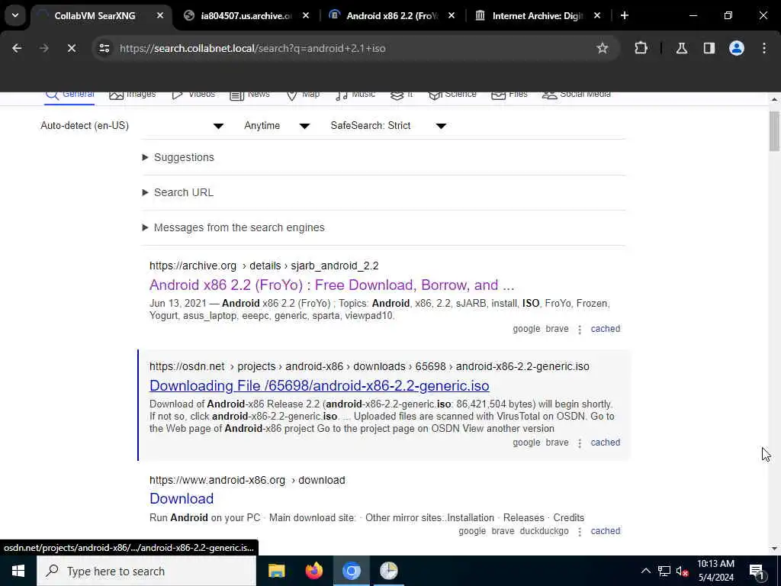
Task: Open the SafeSearch: Strict dropdown
Action: (x=388, y=126)
